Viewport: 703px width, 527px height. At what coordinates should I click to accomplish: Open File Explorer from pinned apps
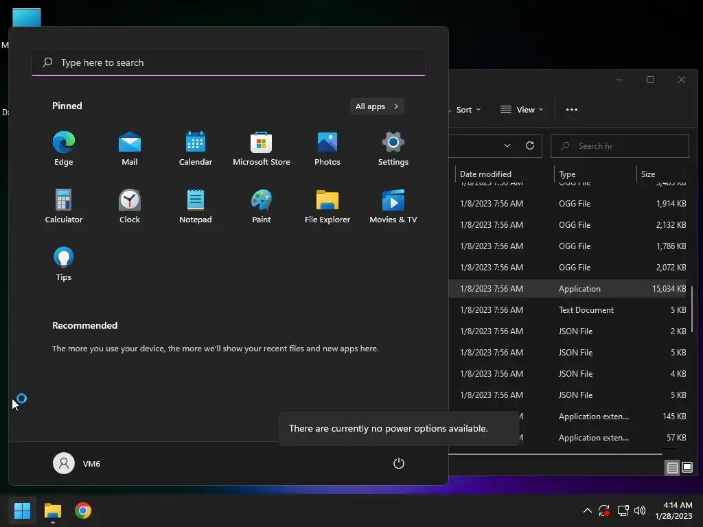pos(327,207)
